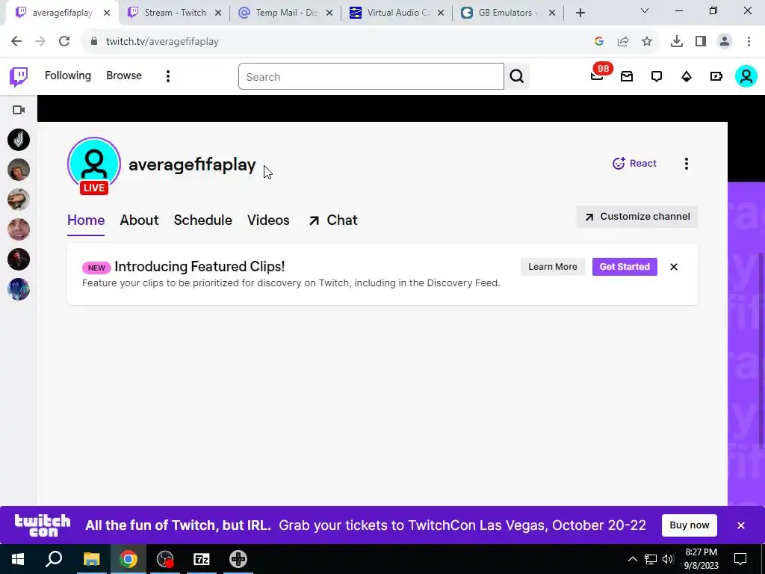Open the first followed channel with the J logo

(x=19, y=140)
